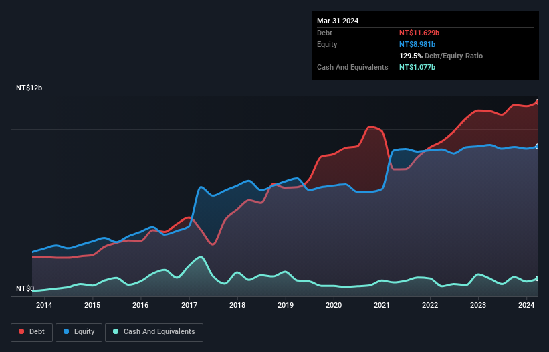Click the 2022 x-axis label
This screenshot has height=352, width=549.
click(430, 305)
